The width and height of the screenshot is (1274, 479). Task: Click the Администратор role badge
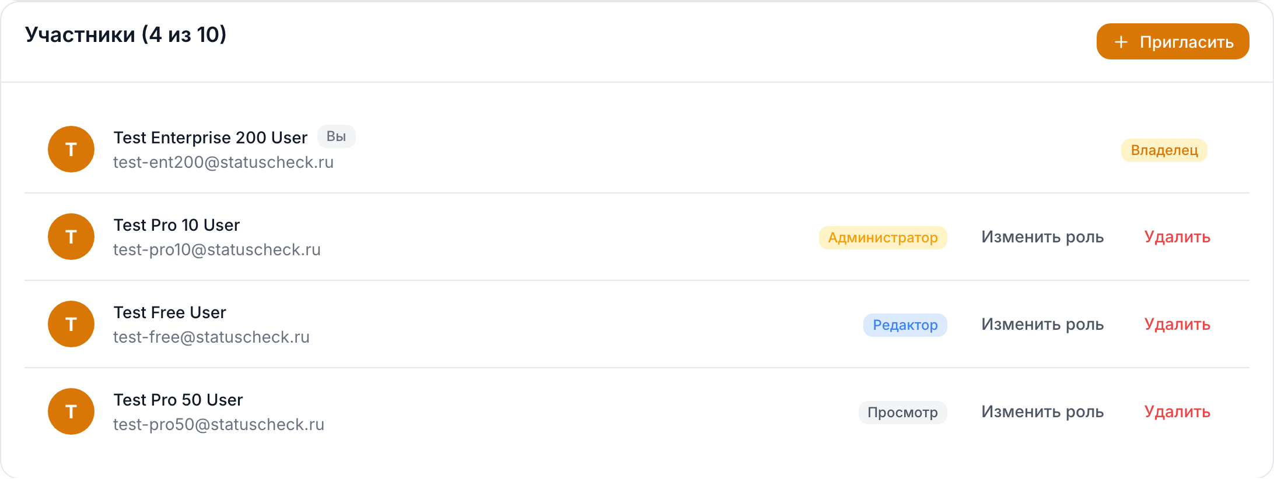tap(883, 238)
